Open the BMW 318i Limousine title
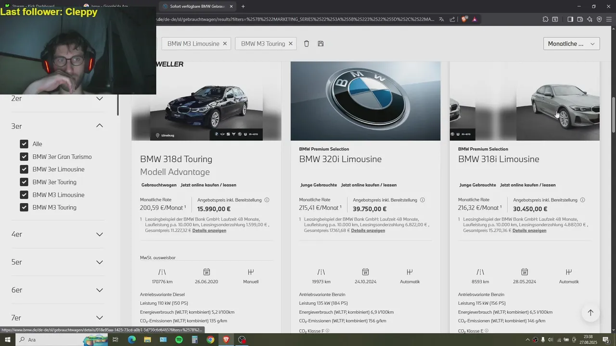This screenshot has width=616, height=346. coord(499,159)
